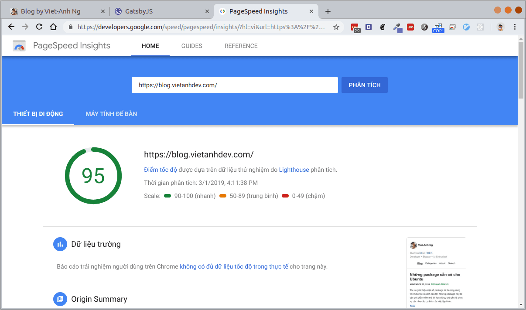Switch to the MÁY TÍNH ĐỂ BÀN tab
This screenshot has height=310, width=526.
111,114
